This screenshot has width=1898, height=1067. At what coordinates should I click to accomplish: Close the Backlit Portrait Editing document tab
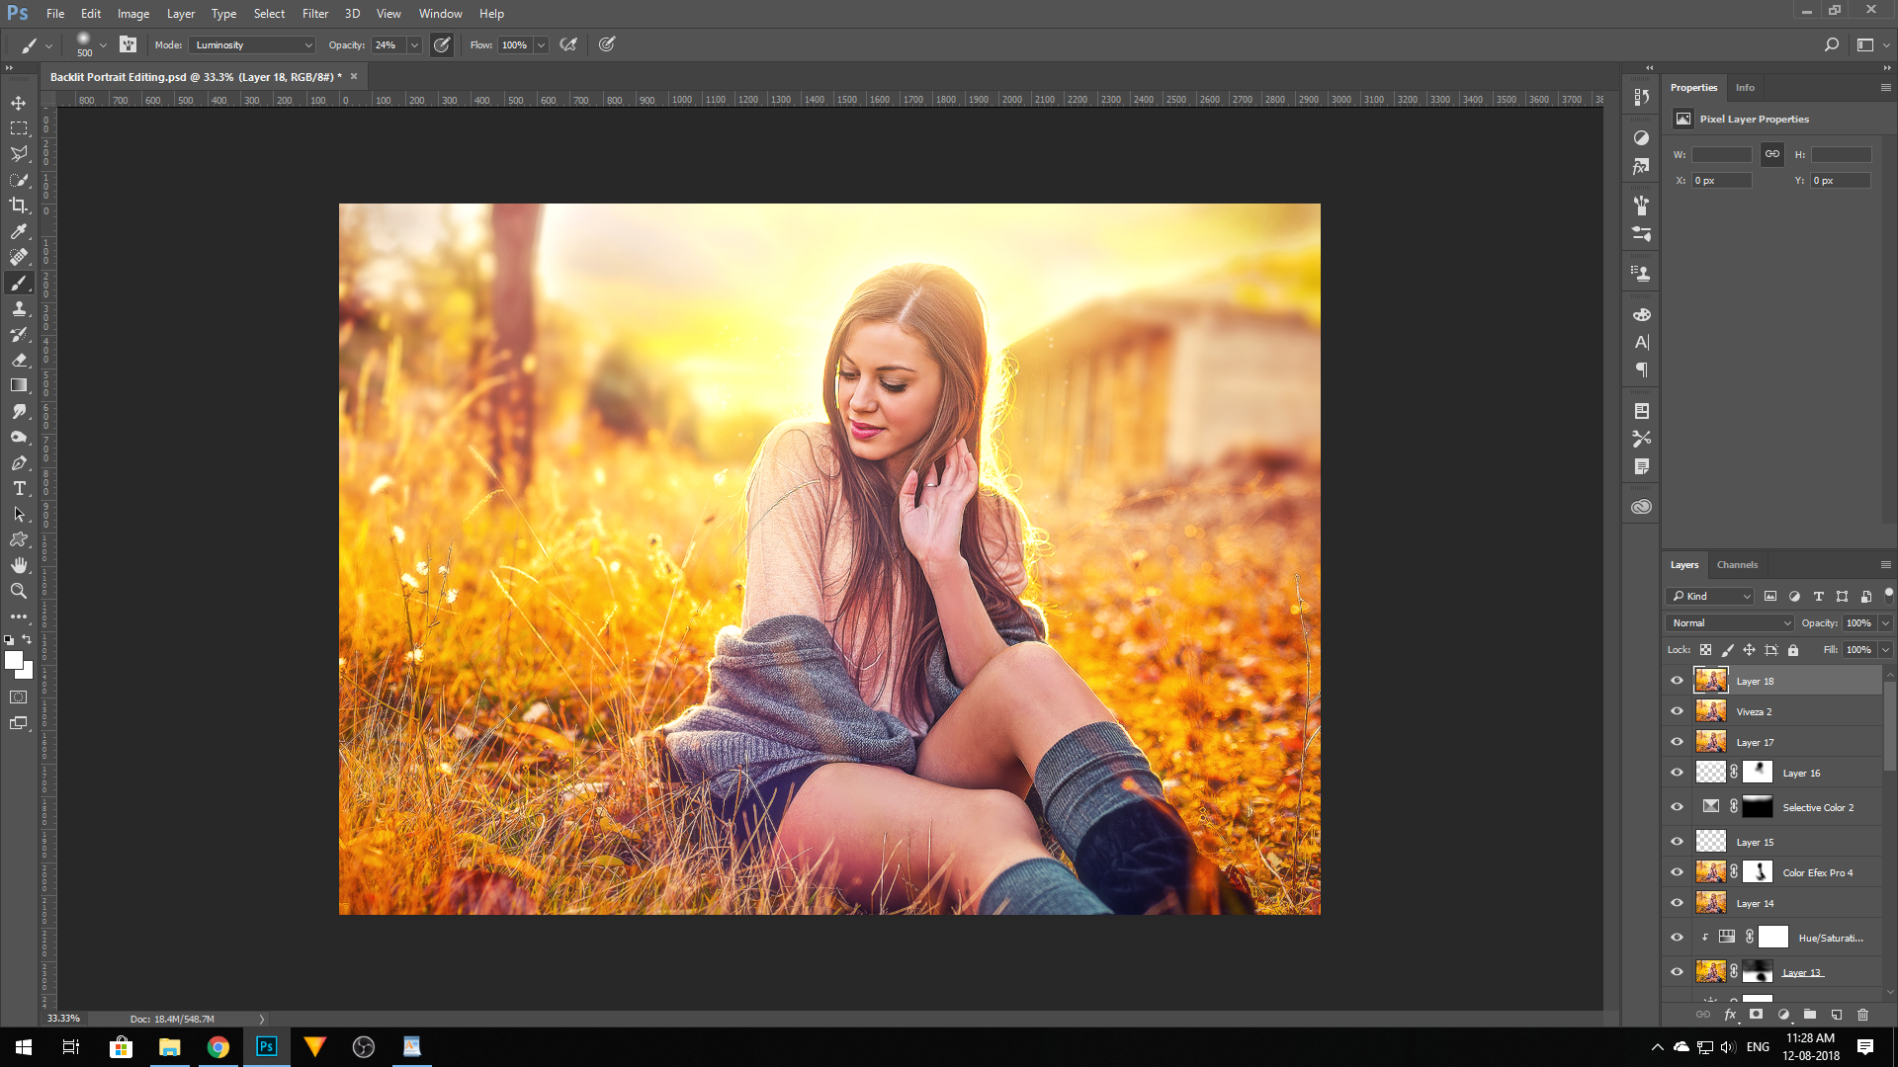(354, 76)
